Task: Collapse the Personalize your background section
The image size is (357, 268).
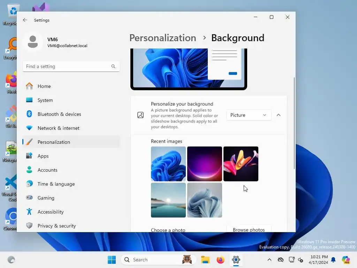Action: 279,115
